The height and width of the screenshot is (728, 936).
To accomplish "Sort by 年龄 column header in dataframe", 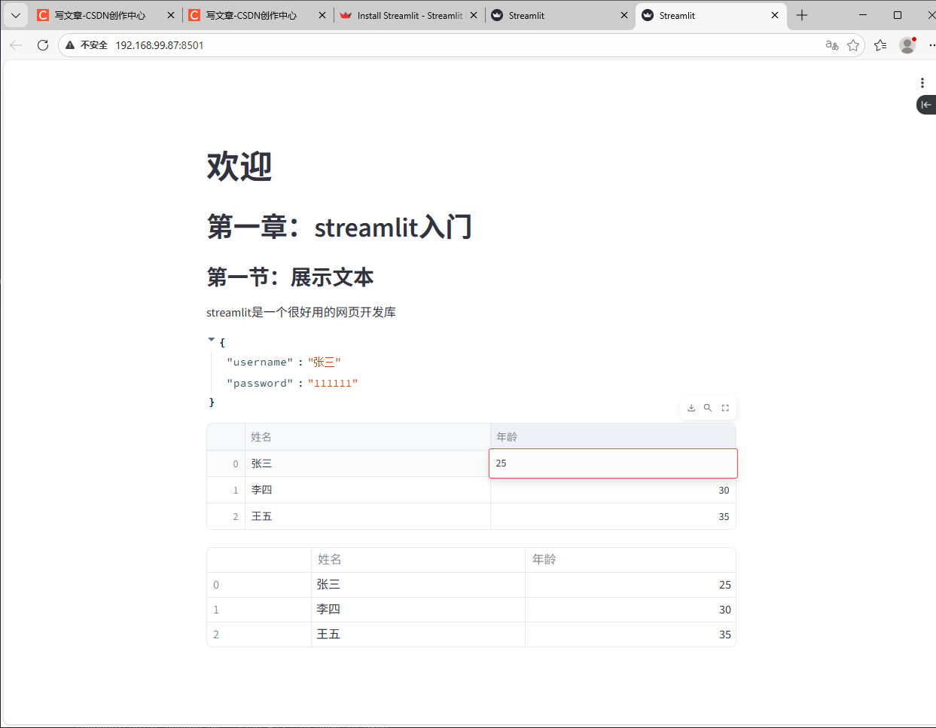I will tap(613, 437).
